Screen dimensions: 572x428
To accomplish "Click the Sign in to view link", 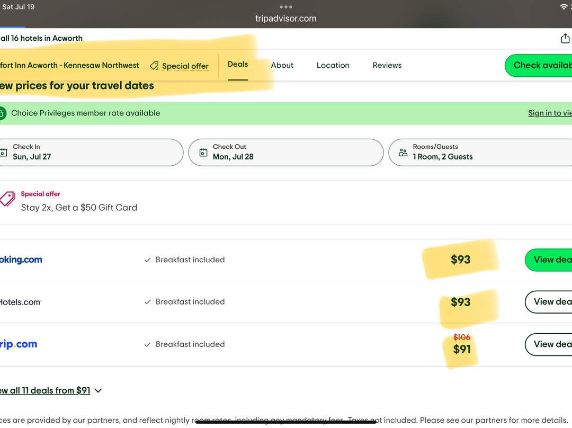I will 549,113.
